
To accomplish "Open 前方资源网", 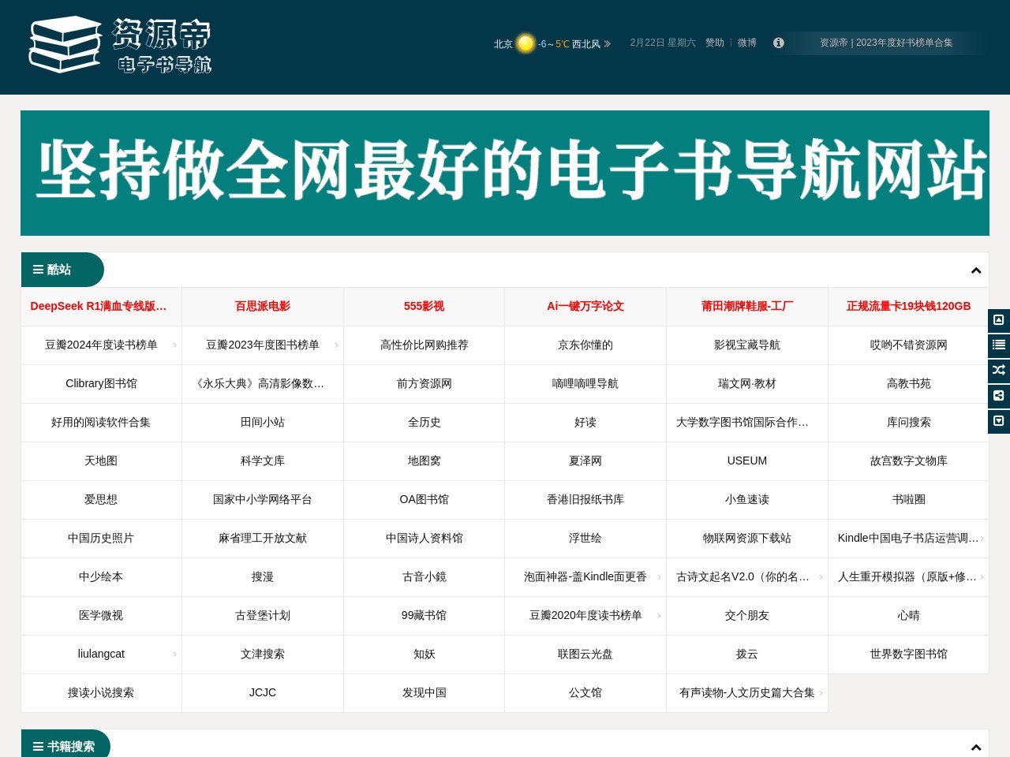I will (x=424, y=383).
